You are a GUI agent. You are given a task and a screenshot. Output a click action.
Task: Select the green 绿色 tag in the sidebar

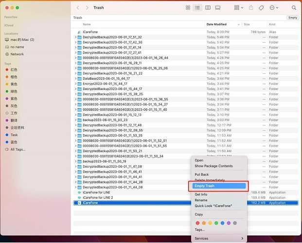click(11, 91)
